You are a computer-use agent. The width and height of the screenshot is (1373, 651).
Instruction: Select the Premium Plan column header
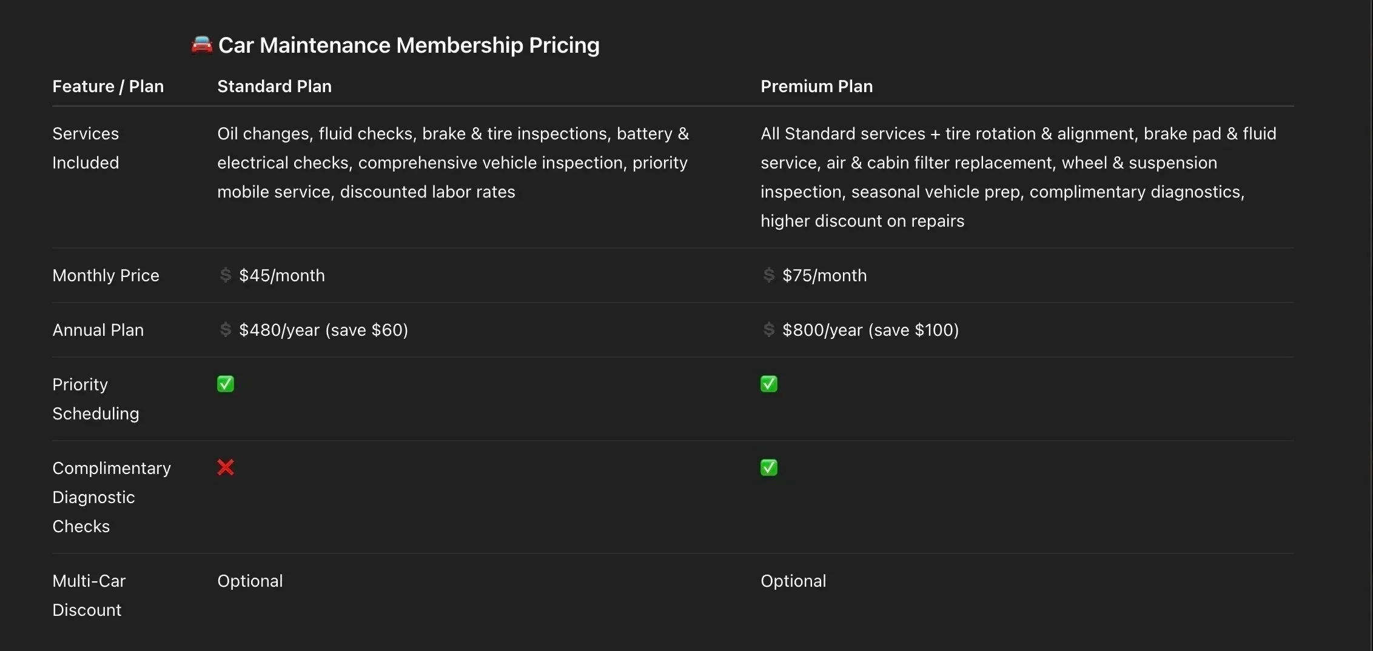(x=816, y=87)
